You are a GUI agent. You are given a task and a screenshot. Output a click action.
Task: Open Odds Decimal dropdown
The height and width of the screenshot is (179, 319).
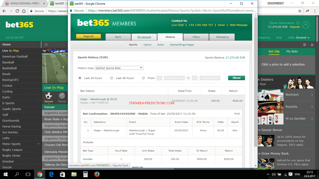303,38
